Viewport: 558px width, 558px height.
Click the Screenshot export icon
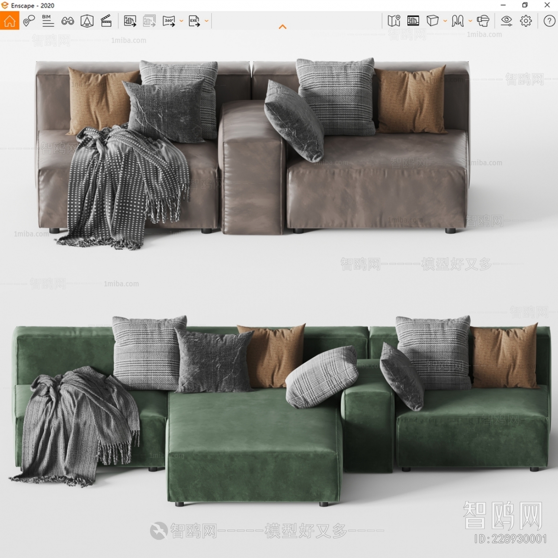[x=130, y=21]
